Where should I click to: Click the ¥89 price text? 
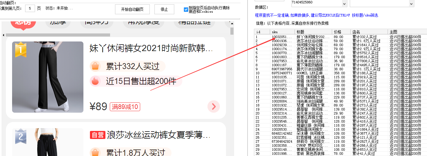pos(98,107)
